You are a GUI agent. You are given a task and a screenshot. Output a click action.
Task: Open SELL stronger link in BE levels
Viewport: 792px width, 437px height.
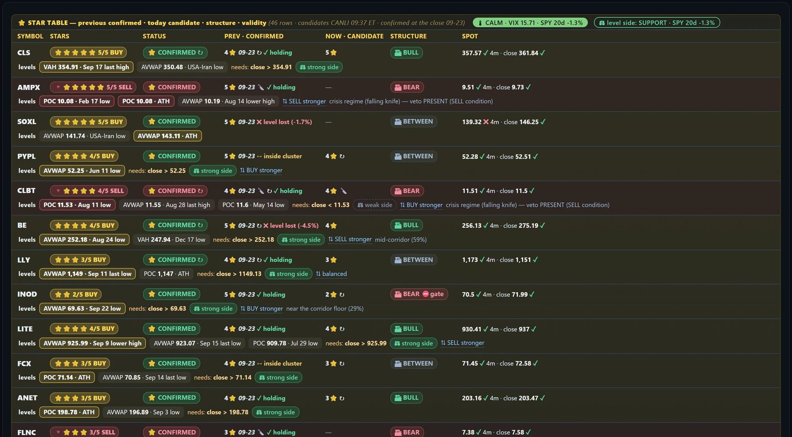click(349, 239)
